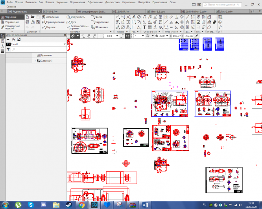Open Microsoft Word from taskbar

(x=145, y=205)
